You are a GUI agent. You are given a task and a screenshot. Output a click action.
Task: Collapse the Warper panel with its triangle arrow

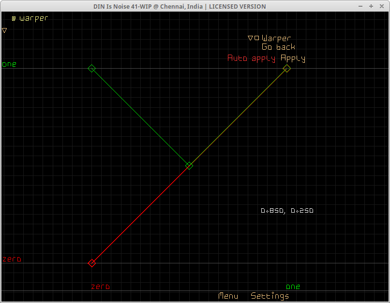point(250,38)
